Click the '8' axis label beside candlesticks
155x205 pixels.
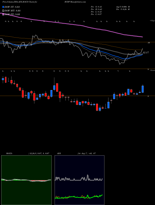point(148,97)
